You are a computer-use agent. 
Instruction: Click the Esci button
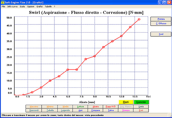tap(141, 110)
